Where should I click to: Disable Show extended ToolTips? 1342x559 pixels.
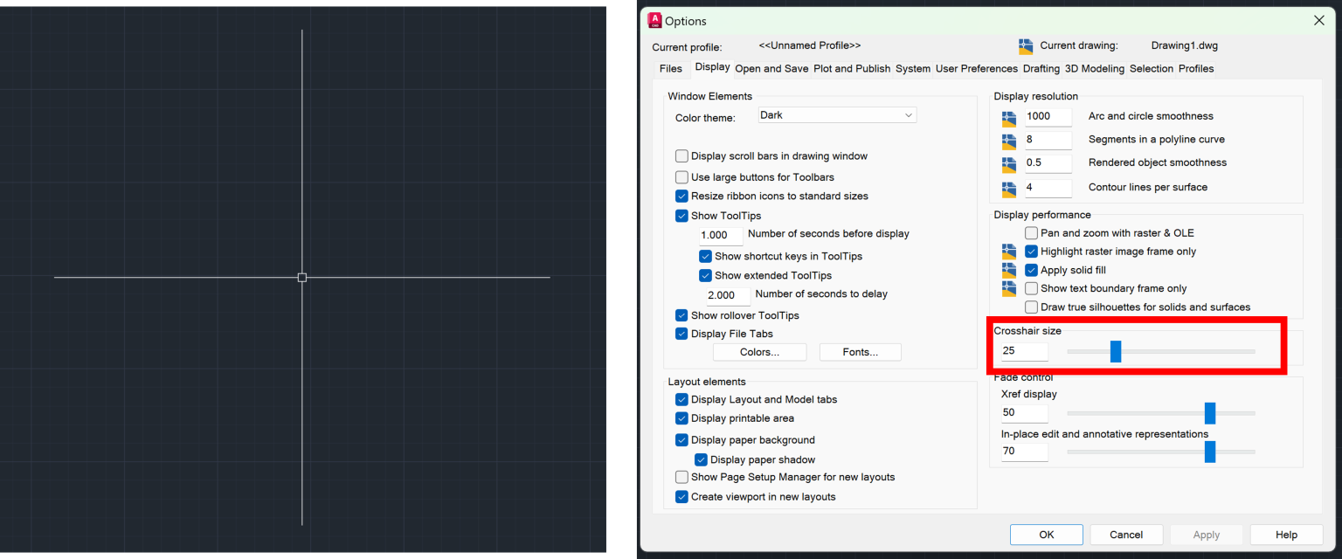(x=705, y=275)
